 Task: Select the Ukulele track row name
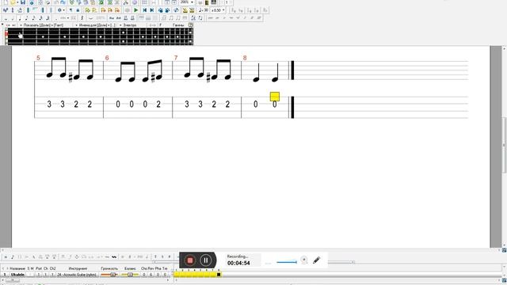17,275
